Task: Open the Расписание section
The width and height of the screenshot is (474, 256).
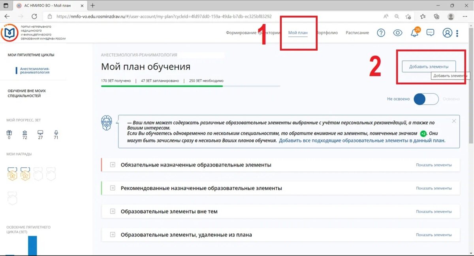Action: click(357, 33)
